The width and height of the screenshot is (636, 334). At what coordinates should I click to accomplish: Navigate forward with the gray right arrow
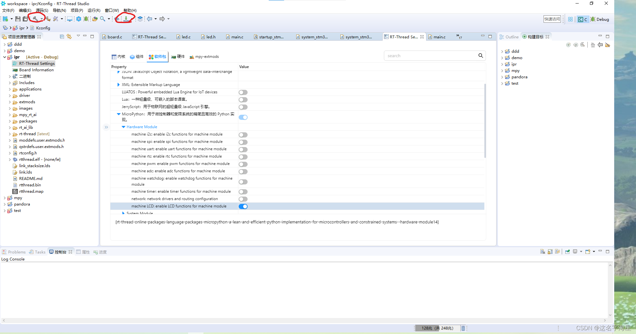[x=162, y=19]
